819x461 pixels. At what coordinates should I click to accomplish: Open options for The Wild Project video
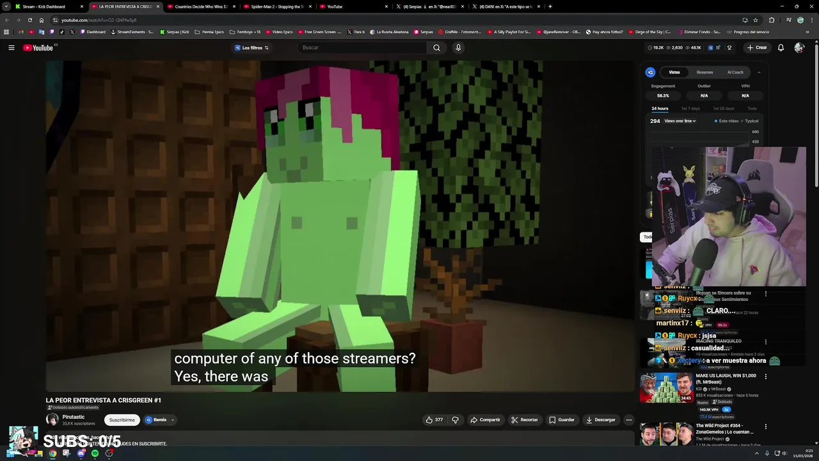click(x=766, y=426)
